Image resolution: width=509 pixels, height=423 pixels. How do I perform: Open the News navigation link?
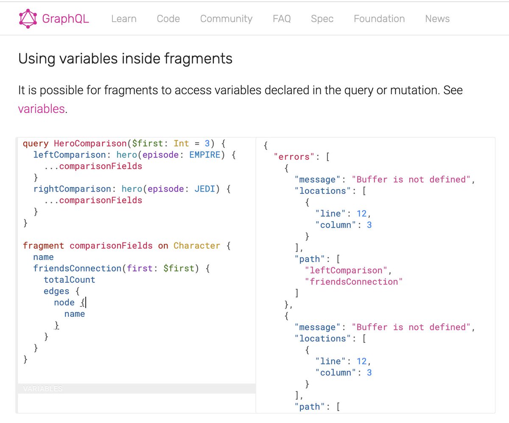pyautogui.click(x=437, y=19)
